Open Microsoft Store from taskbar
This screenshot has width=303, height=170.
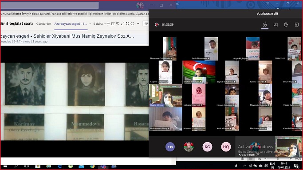click(x=38, y=166)
